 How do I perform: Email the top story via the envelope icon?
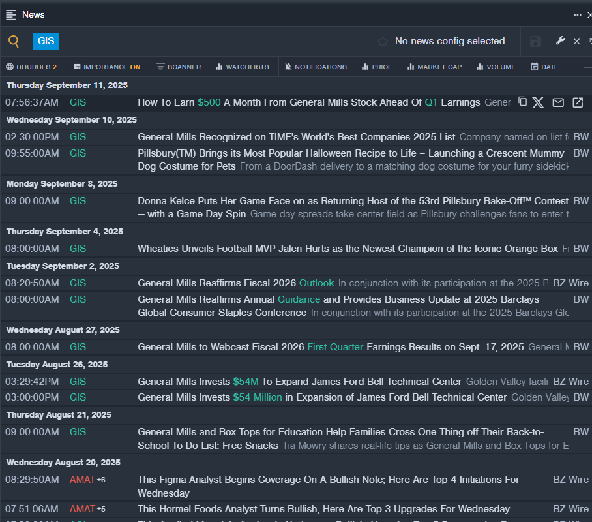(x=558, y=102)
